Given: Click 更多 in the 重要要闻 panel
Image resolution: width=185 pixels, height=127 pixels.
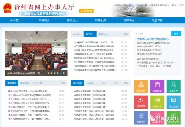Looking at the screenshot, I should (x=63, y=83).
